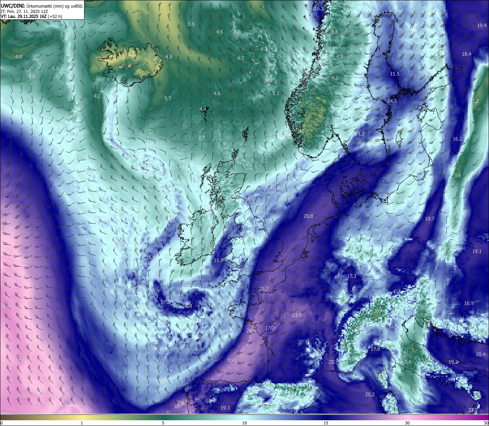The image size is (489, 426).
Task: Click the map value 20.2
Action: pos(370,395)
